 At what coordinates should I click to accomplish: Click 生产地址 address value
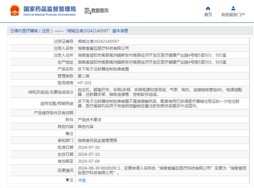coord(152,62)
